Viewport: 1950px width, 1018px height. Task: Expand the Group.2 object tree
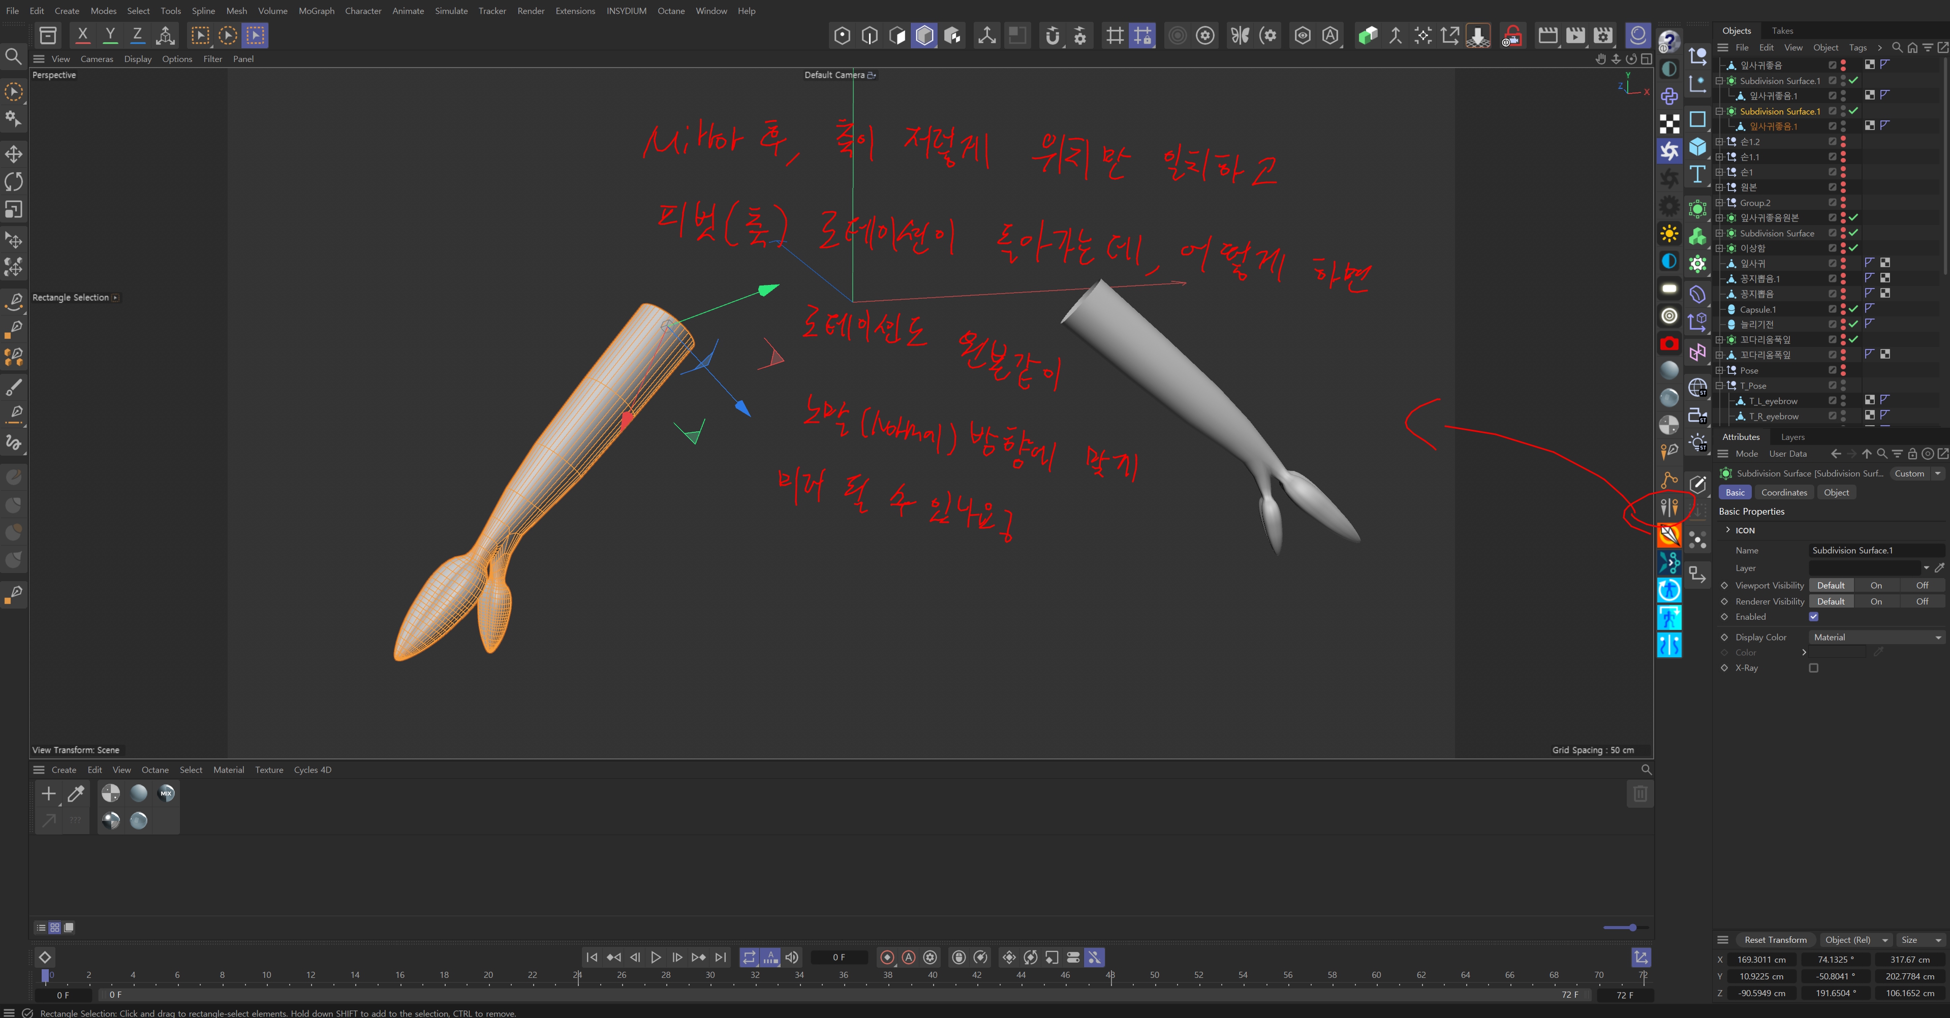[x=1719, y=203]
